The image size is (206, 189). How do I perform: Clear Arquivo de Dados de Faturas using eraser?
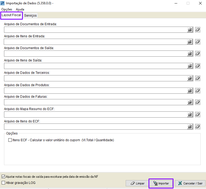tap(198, 102)
